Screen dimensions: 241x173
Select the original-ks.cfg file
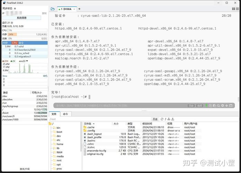point(142,154)
